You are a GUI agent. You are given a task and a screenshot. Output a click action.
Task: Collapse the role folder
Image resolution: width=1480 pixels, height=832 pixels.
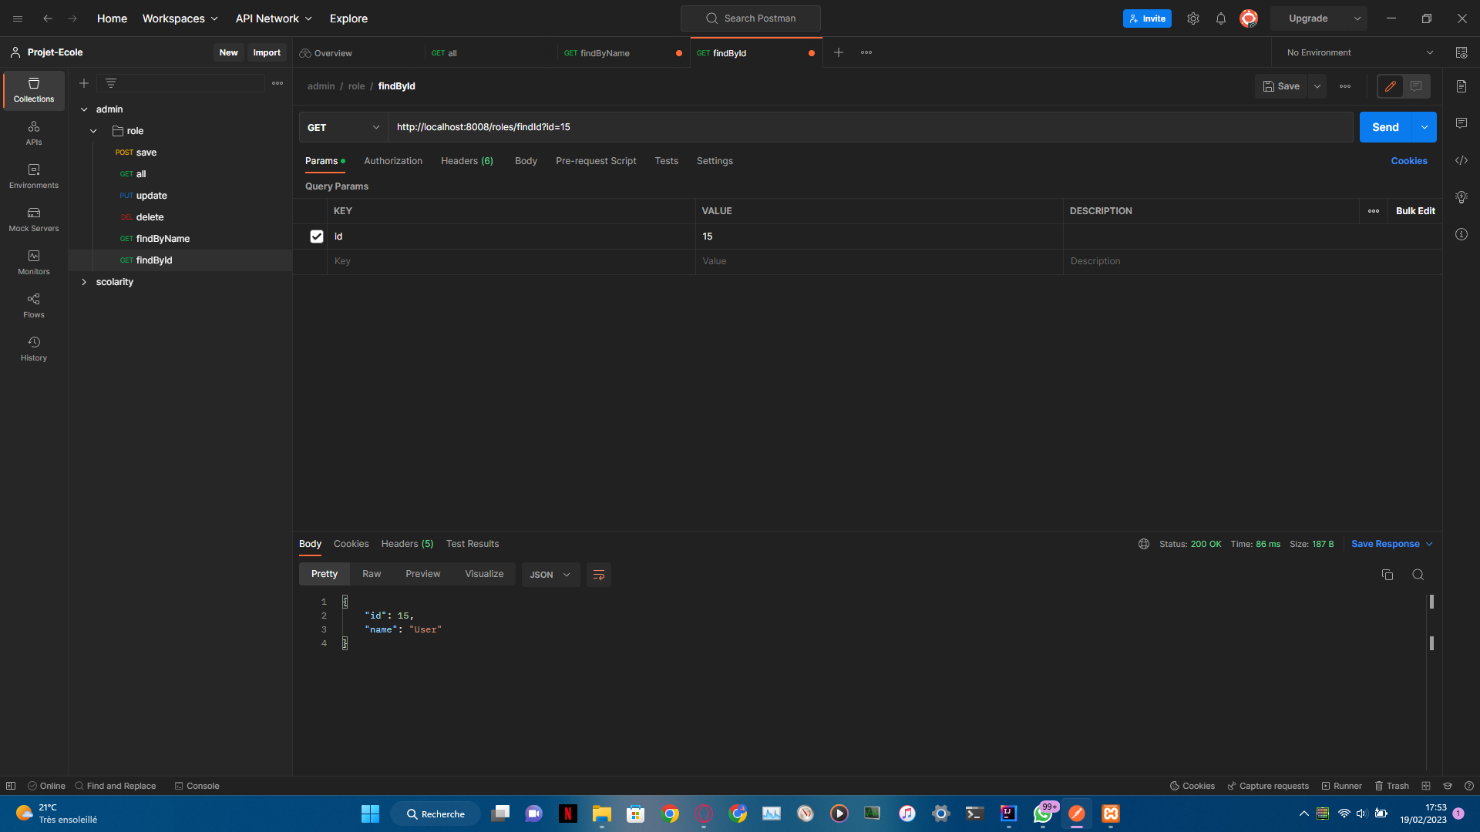pos(93,131)
